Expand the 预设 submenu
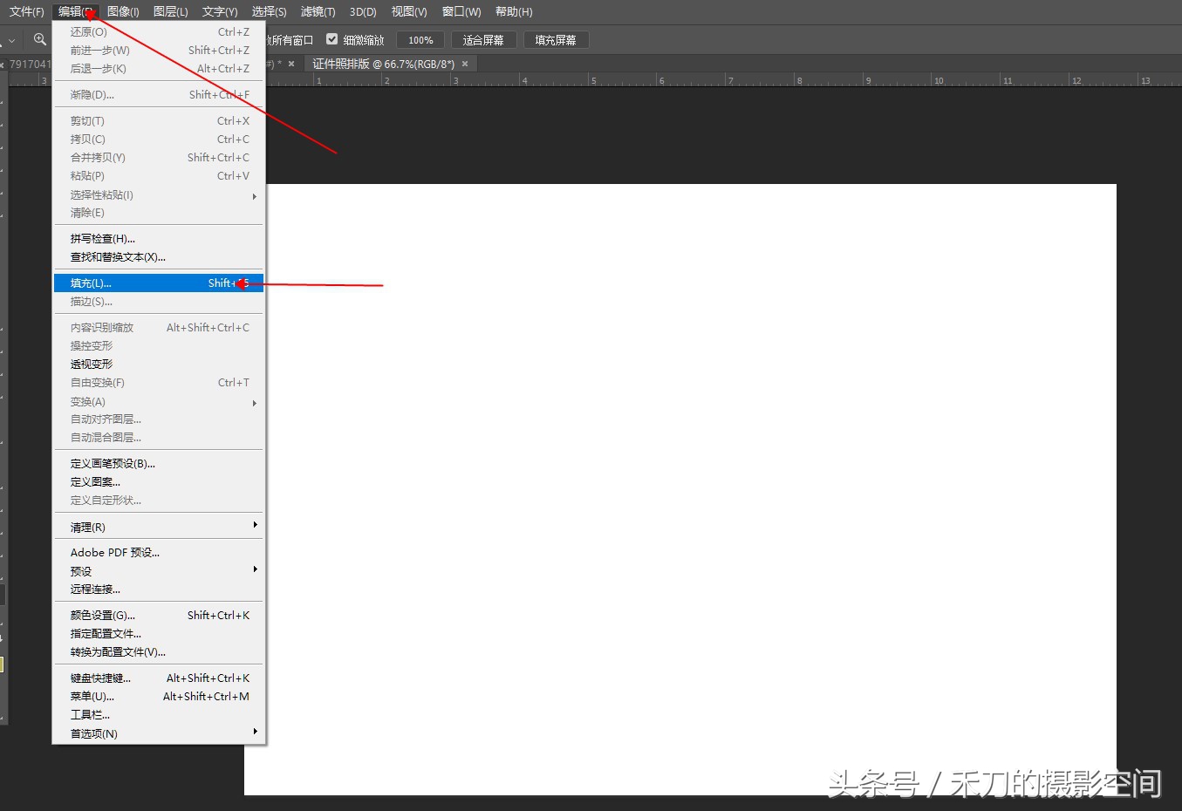The width and height of the screenshot is (1182, 811). click(159, 572)
